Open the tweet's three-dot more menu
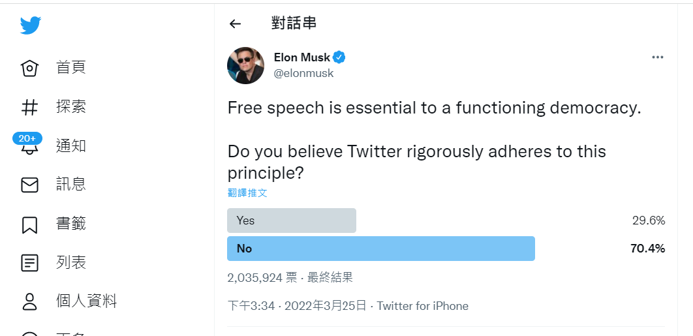The width and height of the screenshot is (693, 336). (657, 57)
